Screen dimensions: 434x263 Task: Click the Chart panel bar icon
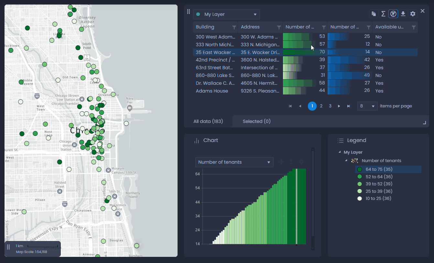point(196,141)
